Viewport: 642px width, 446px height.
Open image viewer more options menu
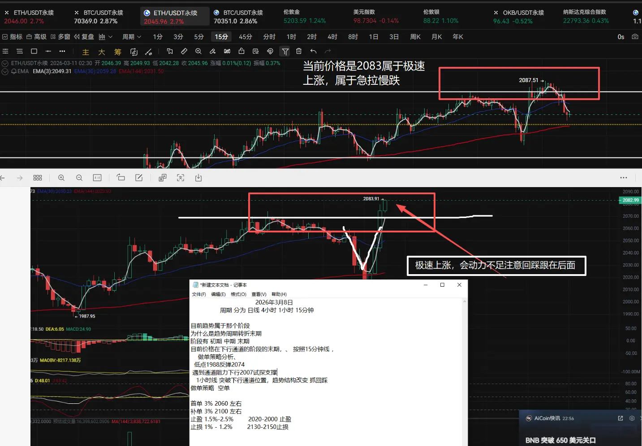point(624,178)
